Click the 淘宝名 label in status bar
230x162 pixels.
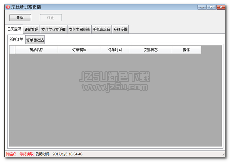[x=12, y=154]
